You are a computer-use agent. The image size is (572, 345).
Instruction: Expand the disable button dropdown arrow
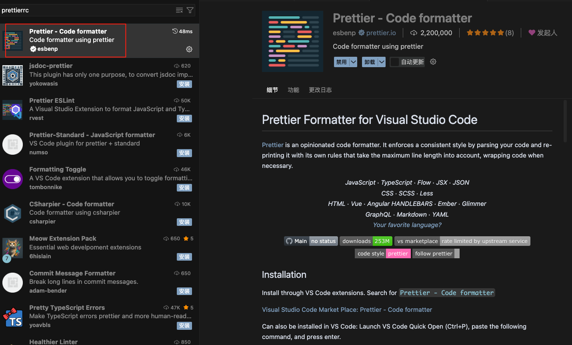click(353, 62)
